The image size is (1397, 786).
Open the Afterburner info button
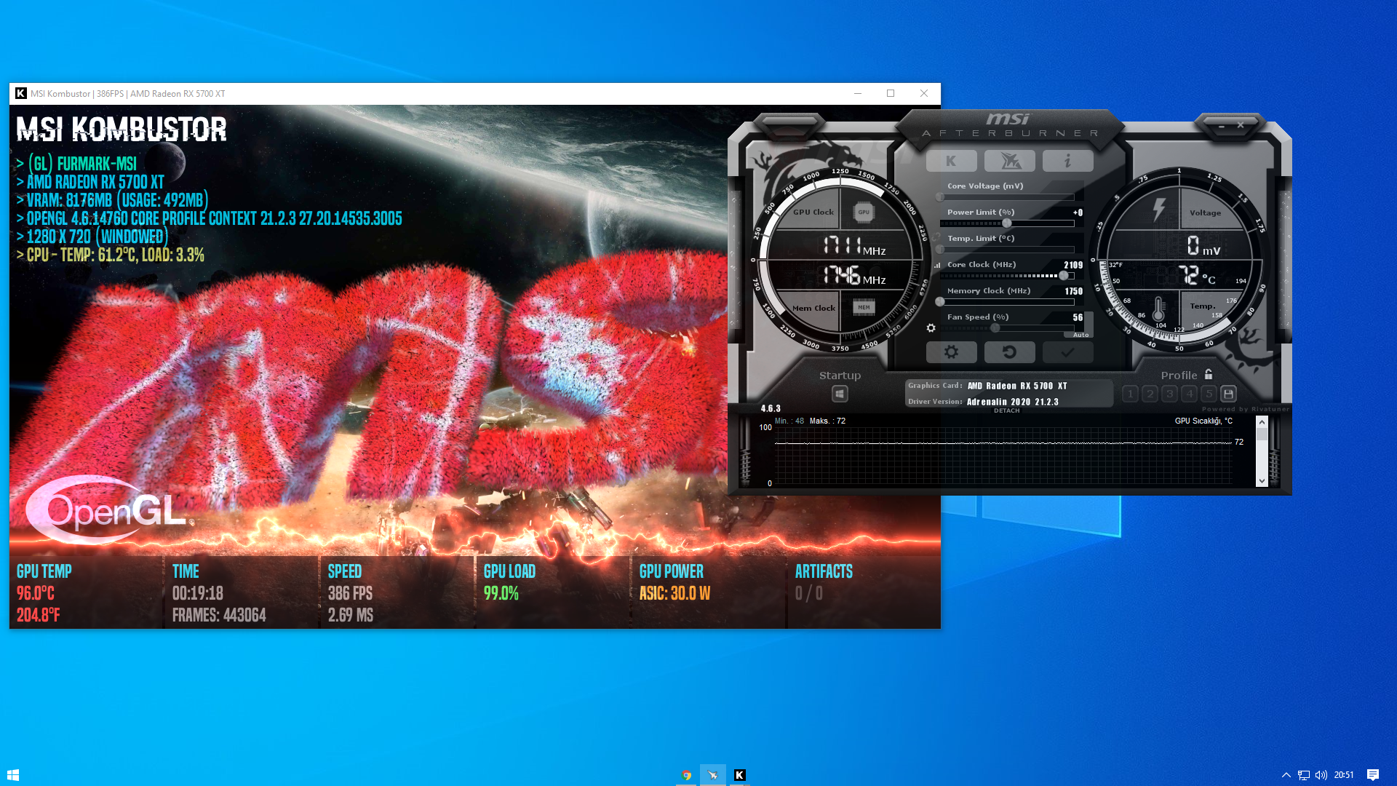pos(1067,161)
